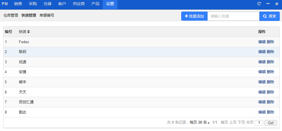Open the 产品 menu
The image size is (282, 131).
coord(95,4)
